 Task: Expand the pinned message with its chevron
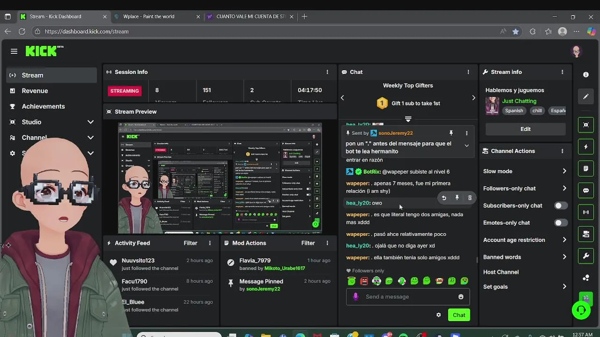(466, 146)
